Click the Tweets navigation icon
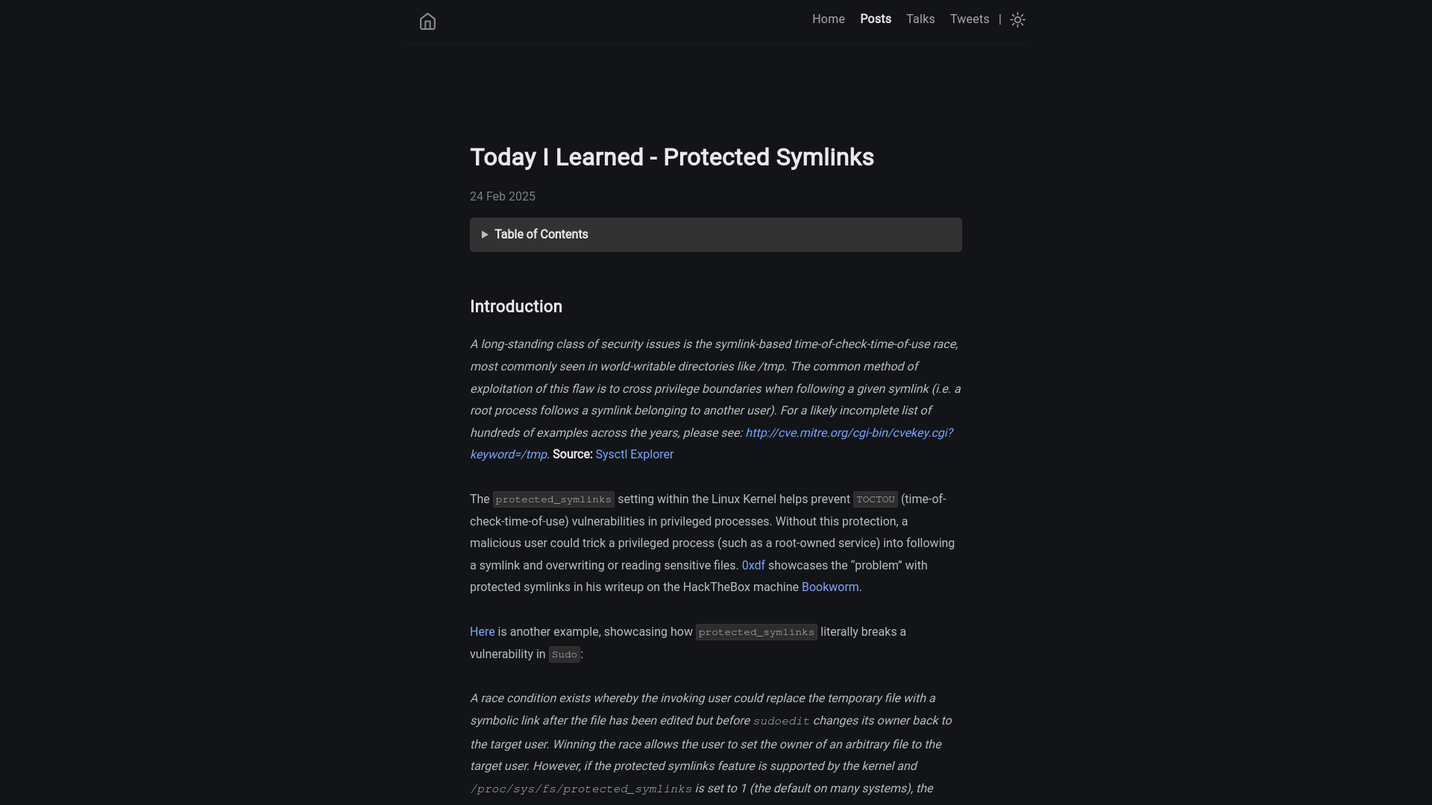 [x=970, y=19]
